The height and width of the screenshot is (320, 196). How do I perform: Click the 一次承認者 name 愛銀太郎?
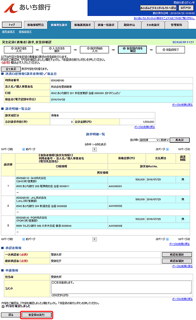(56, 255)
